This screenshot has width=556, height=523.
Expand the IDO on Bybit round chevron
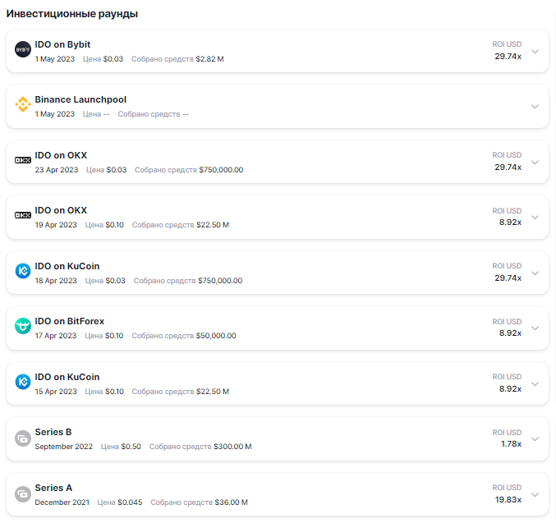coord(535,51)
